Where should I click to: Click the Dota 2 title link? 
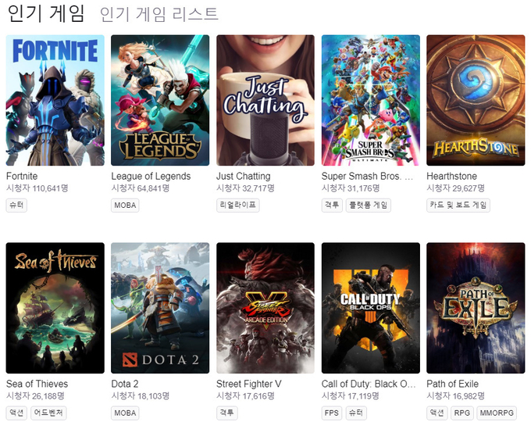click(x=125, y=384)
